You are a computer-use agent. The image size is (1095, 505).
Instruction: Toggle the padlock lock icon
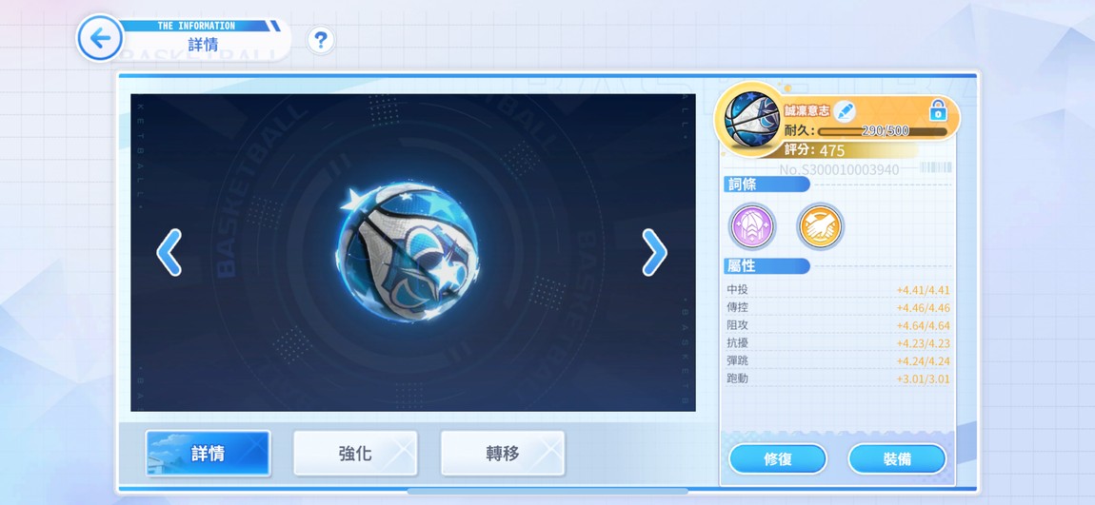tap(938, 110)
